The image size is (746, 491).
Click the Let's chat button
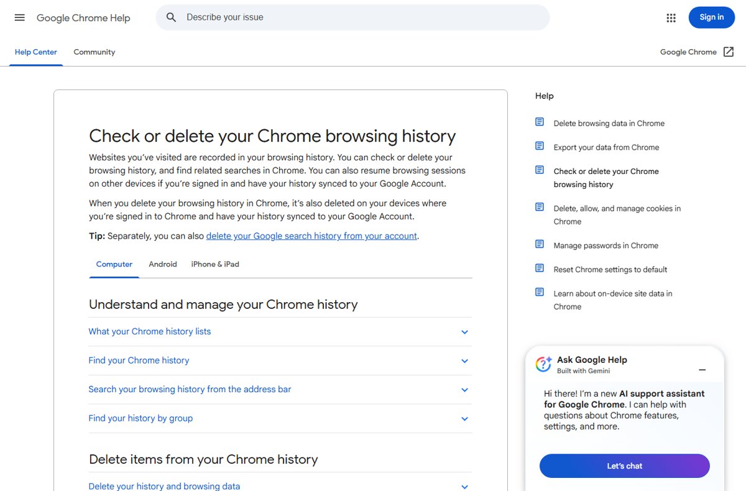[x=625, y=466]
